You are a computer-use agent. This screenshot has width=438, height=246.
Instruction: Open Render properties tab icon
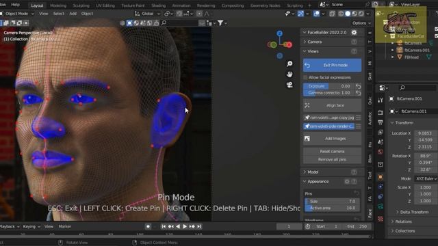(381, 112)
